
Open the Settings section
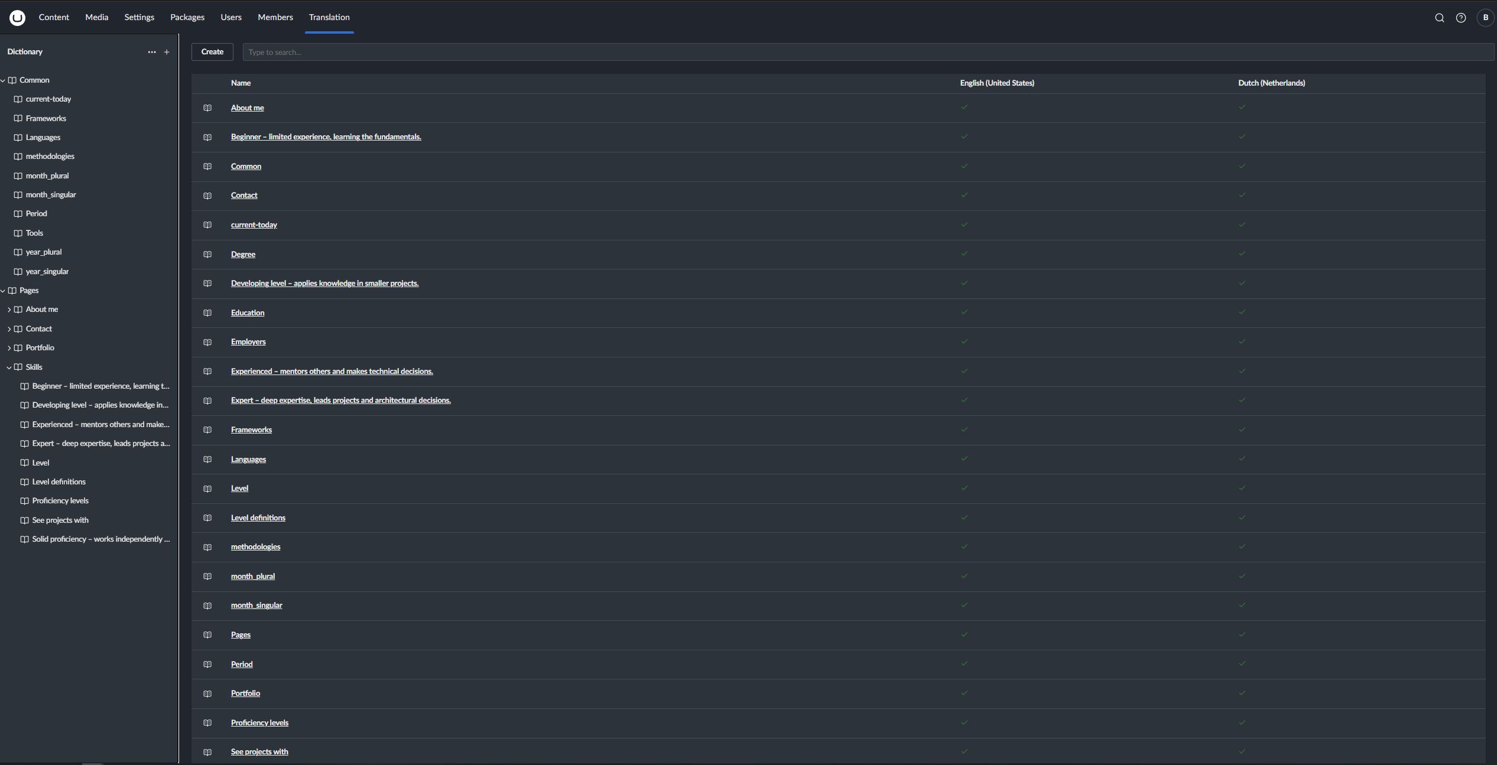click(x=139, y=17)
